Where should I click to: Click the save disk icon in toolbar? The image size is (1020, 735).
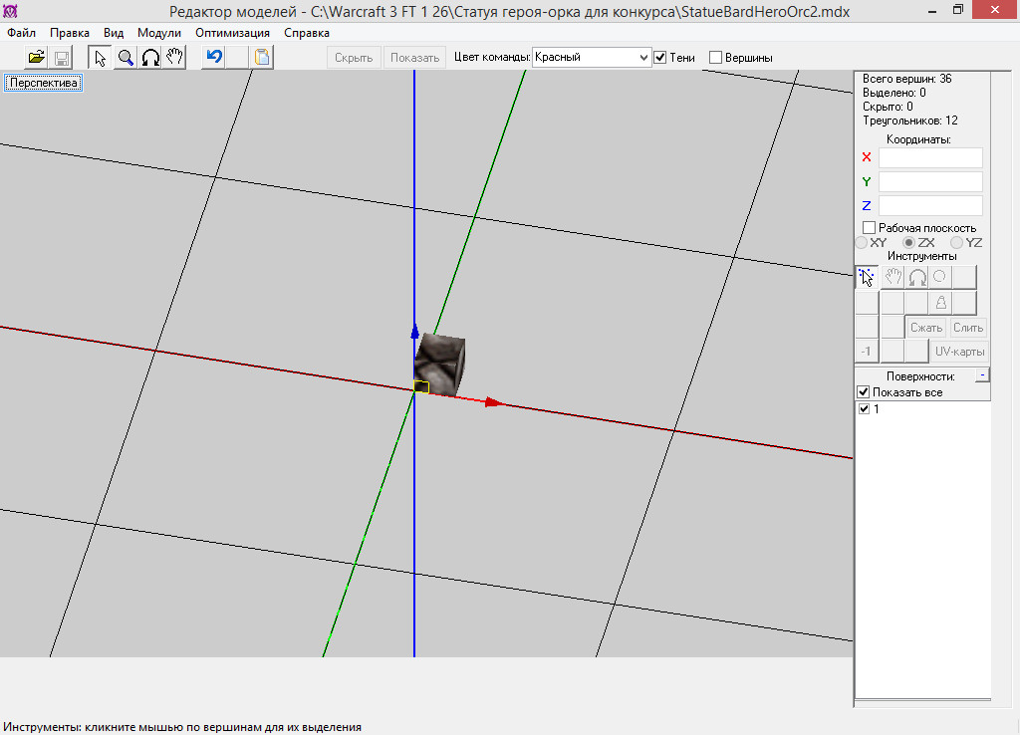click(61, 57)
